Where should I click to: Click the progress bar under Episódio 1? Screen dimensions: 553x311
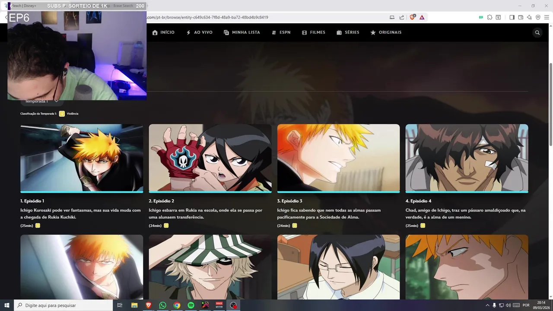coord(82,192)
